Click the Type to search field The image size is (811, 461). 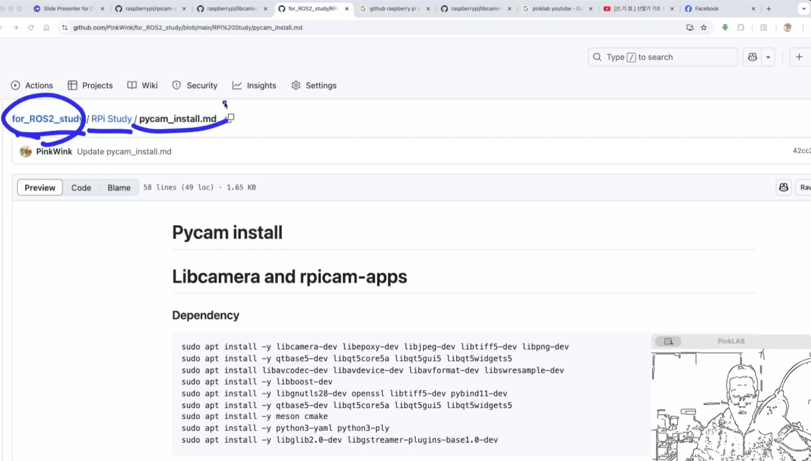(662, 57)
